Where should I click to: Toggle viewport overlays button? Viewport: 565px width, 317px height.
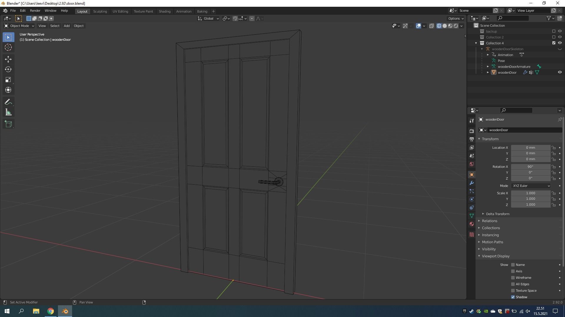click(x=418, y=26)
